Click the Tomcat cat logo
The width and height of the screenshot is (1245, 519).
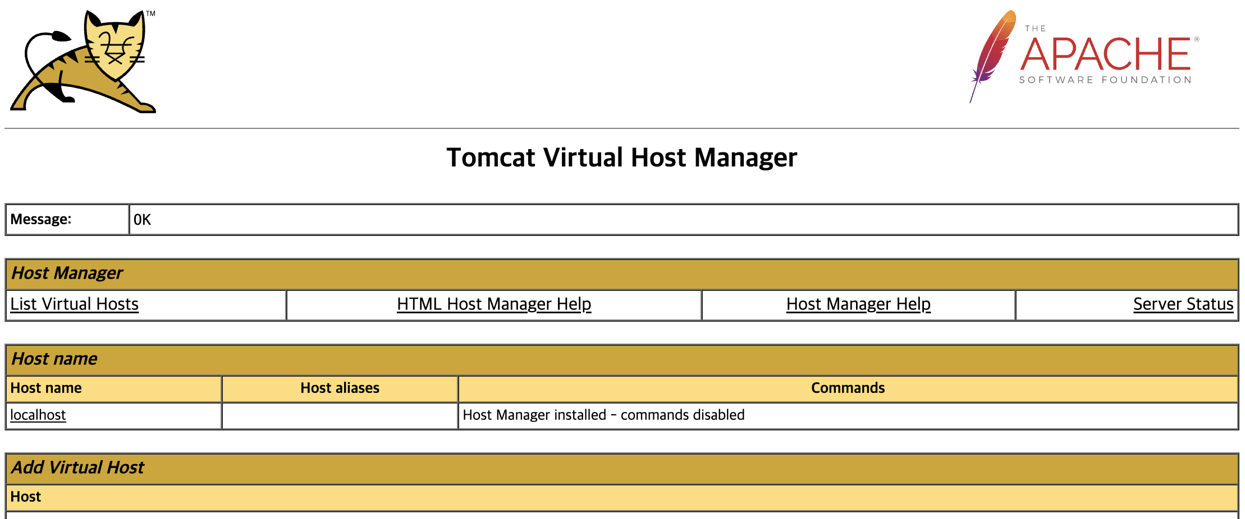pos(83,61)
